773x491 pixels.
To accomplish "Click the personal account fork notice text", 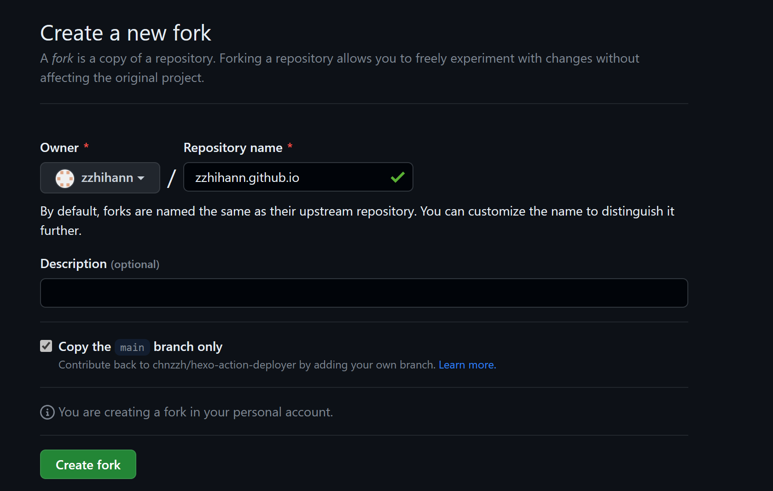I will click(x=195, y=412).
